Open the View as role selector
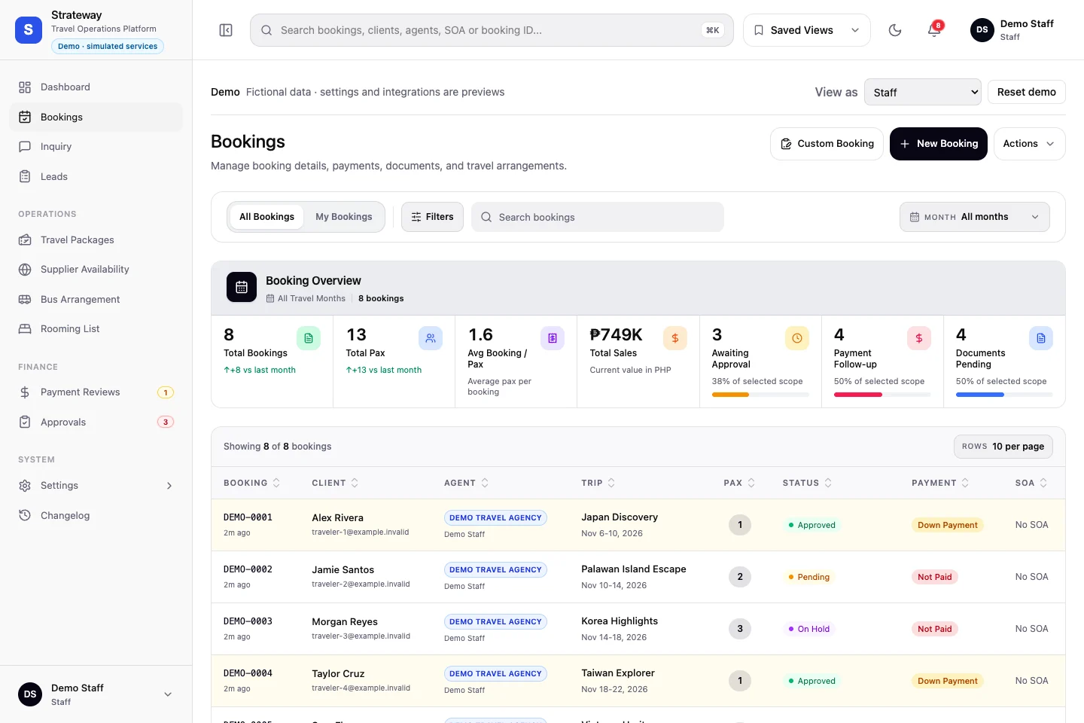 (923, 92)
